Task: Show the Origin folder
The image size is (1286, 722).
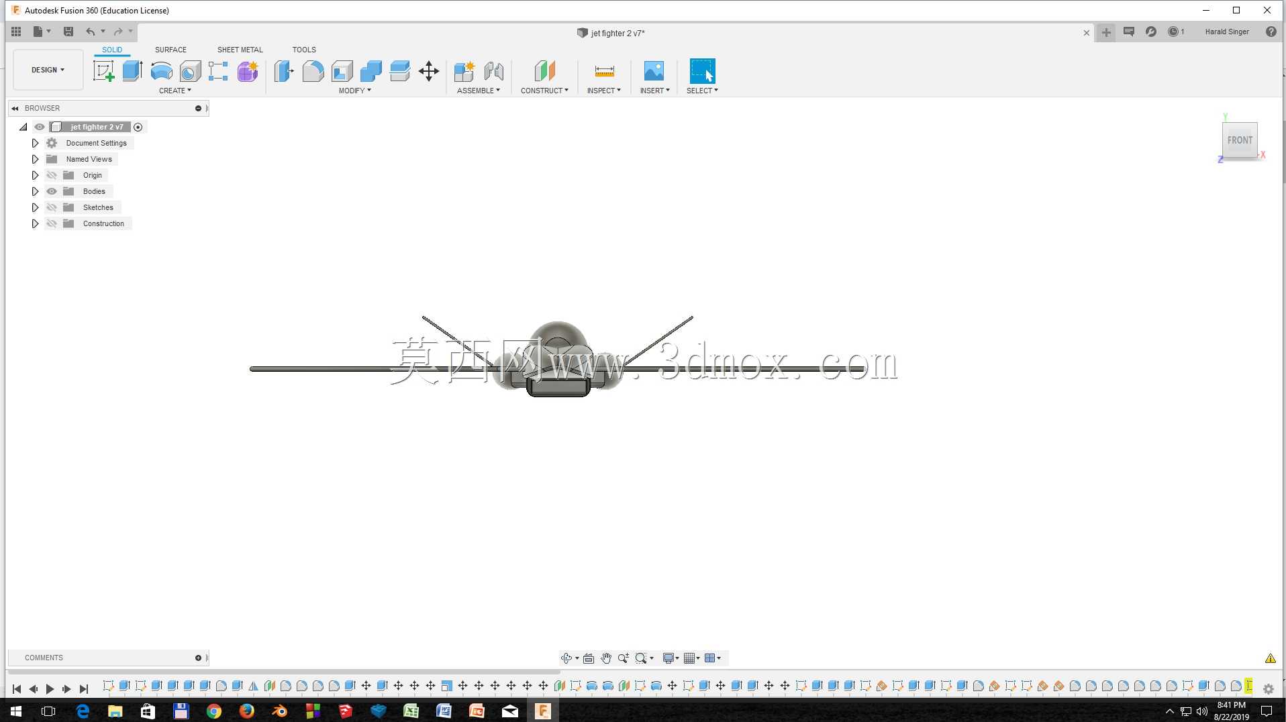Action: (x=52, y=175)
